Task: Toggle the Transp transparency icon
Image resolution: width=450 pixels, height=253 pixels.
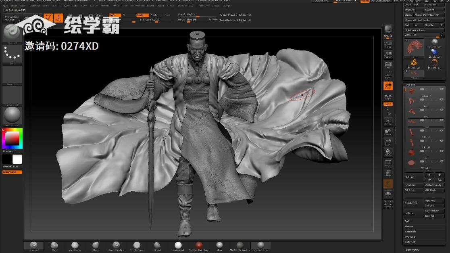Action: tap(388, 174)
